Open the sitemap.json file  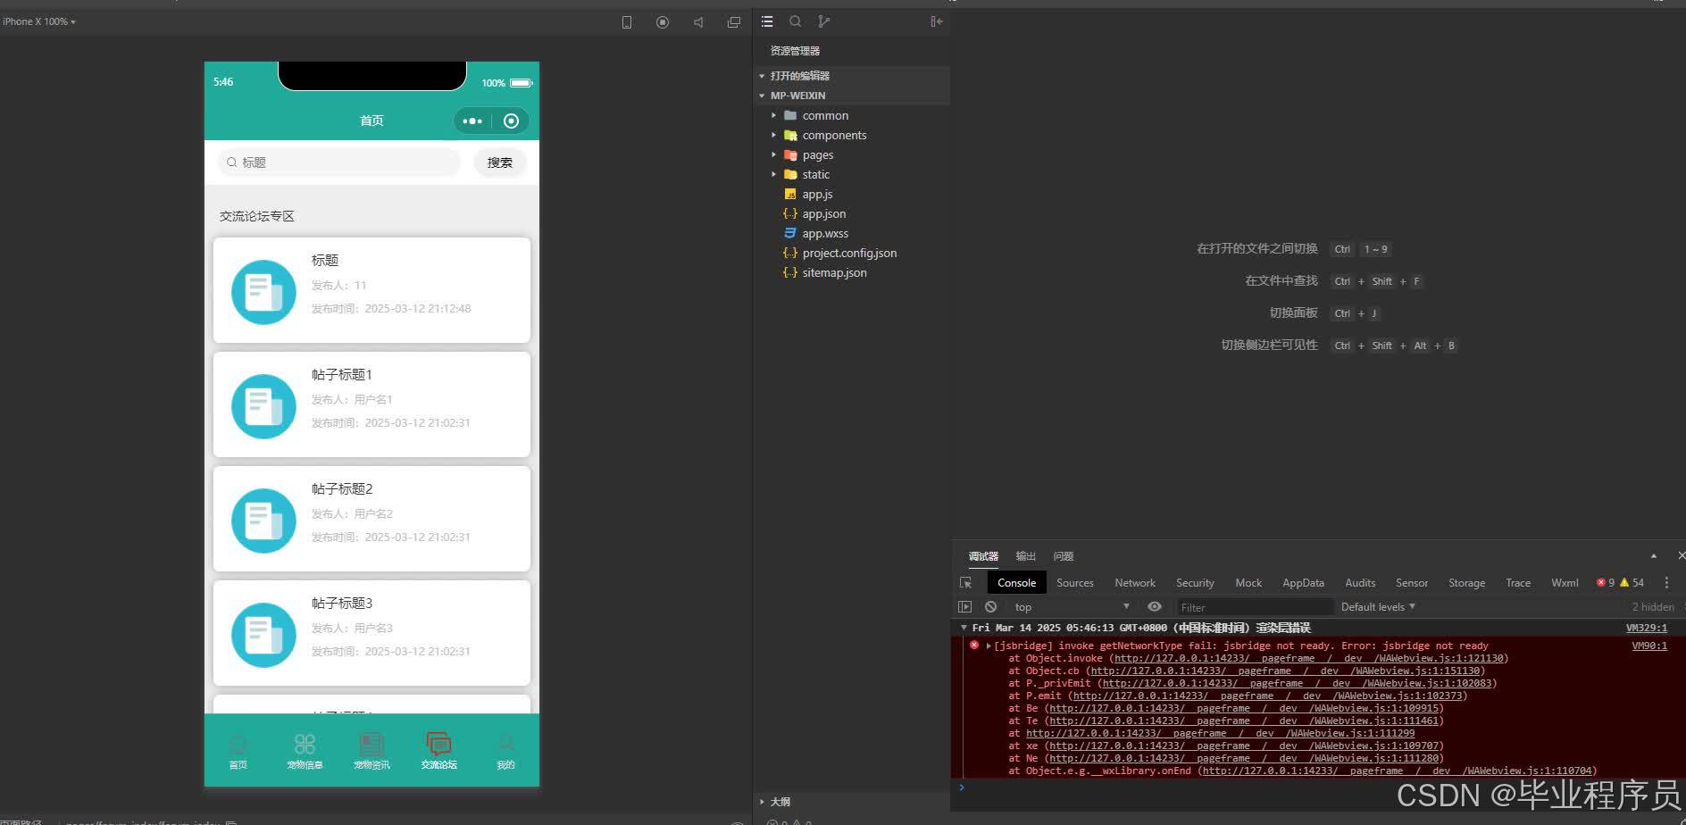(x=851, y=272)
